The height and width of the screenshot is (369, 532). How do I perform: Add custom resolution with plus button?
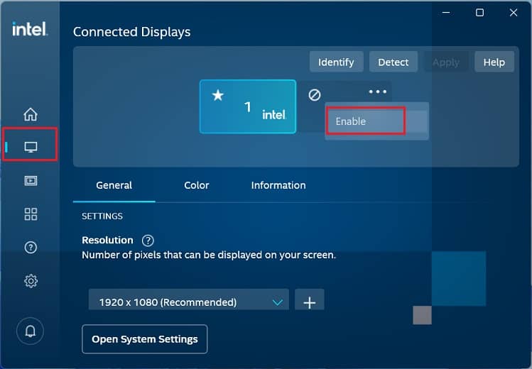310,300
